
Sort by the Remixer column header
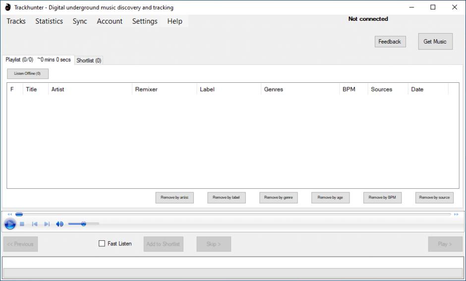165,89
